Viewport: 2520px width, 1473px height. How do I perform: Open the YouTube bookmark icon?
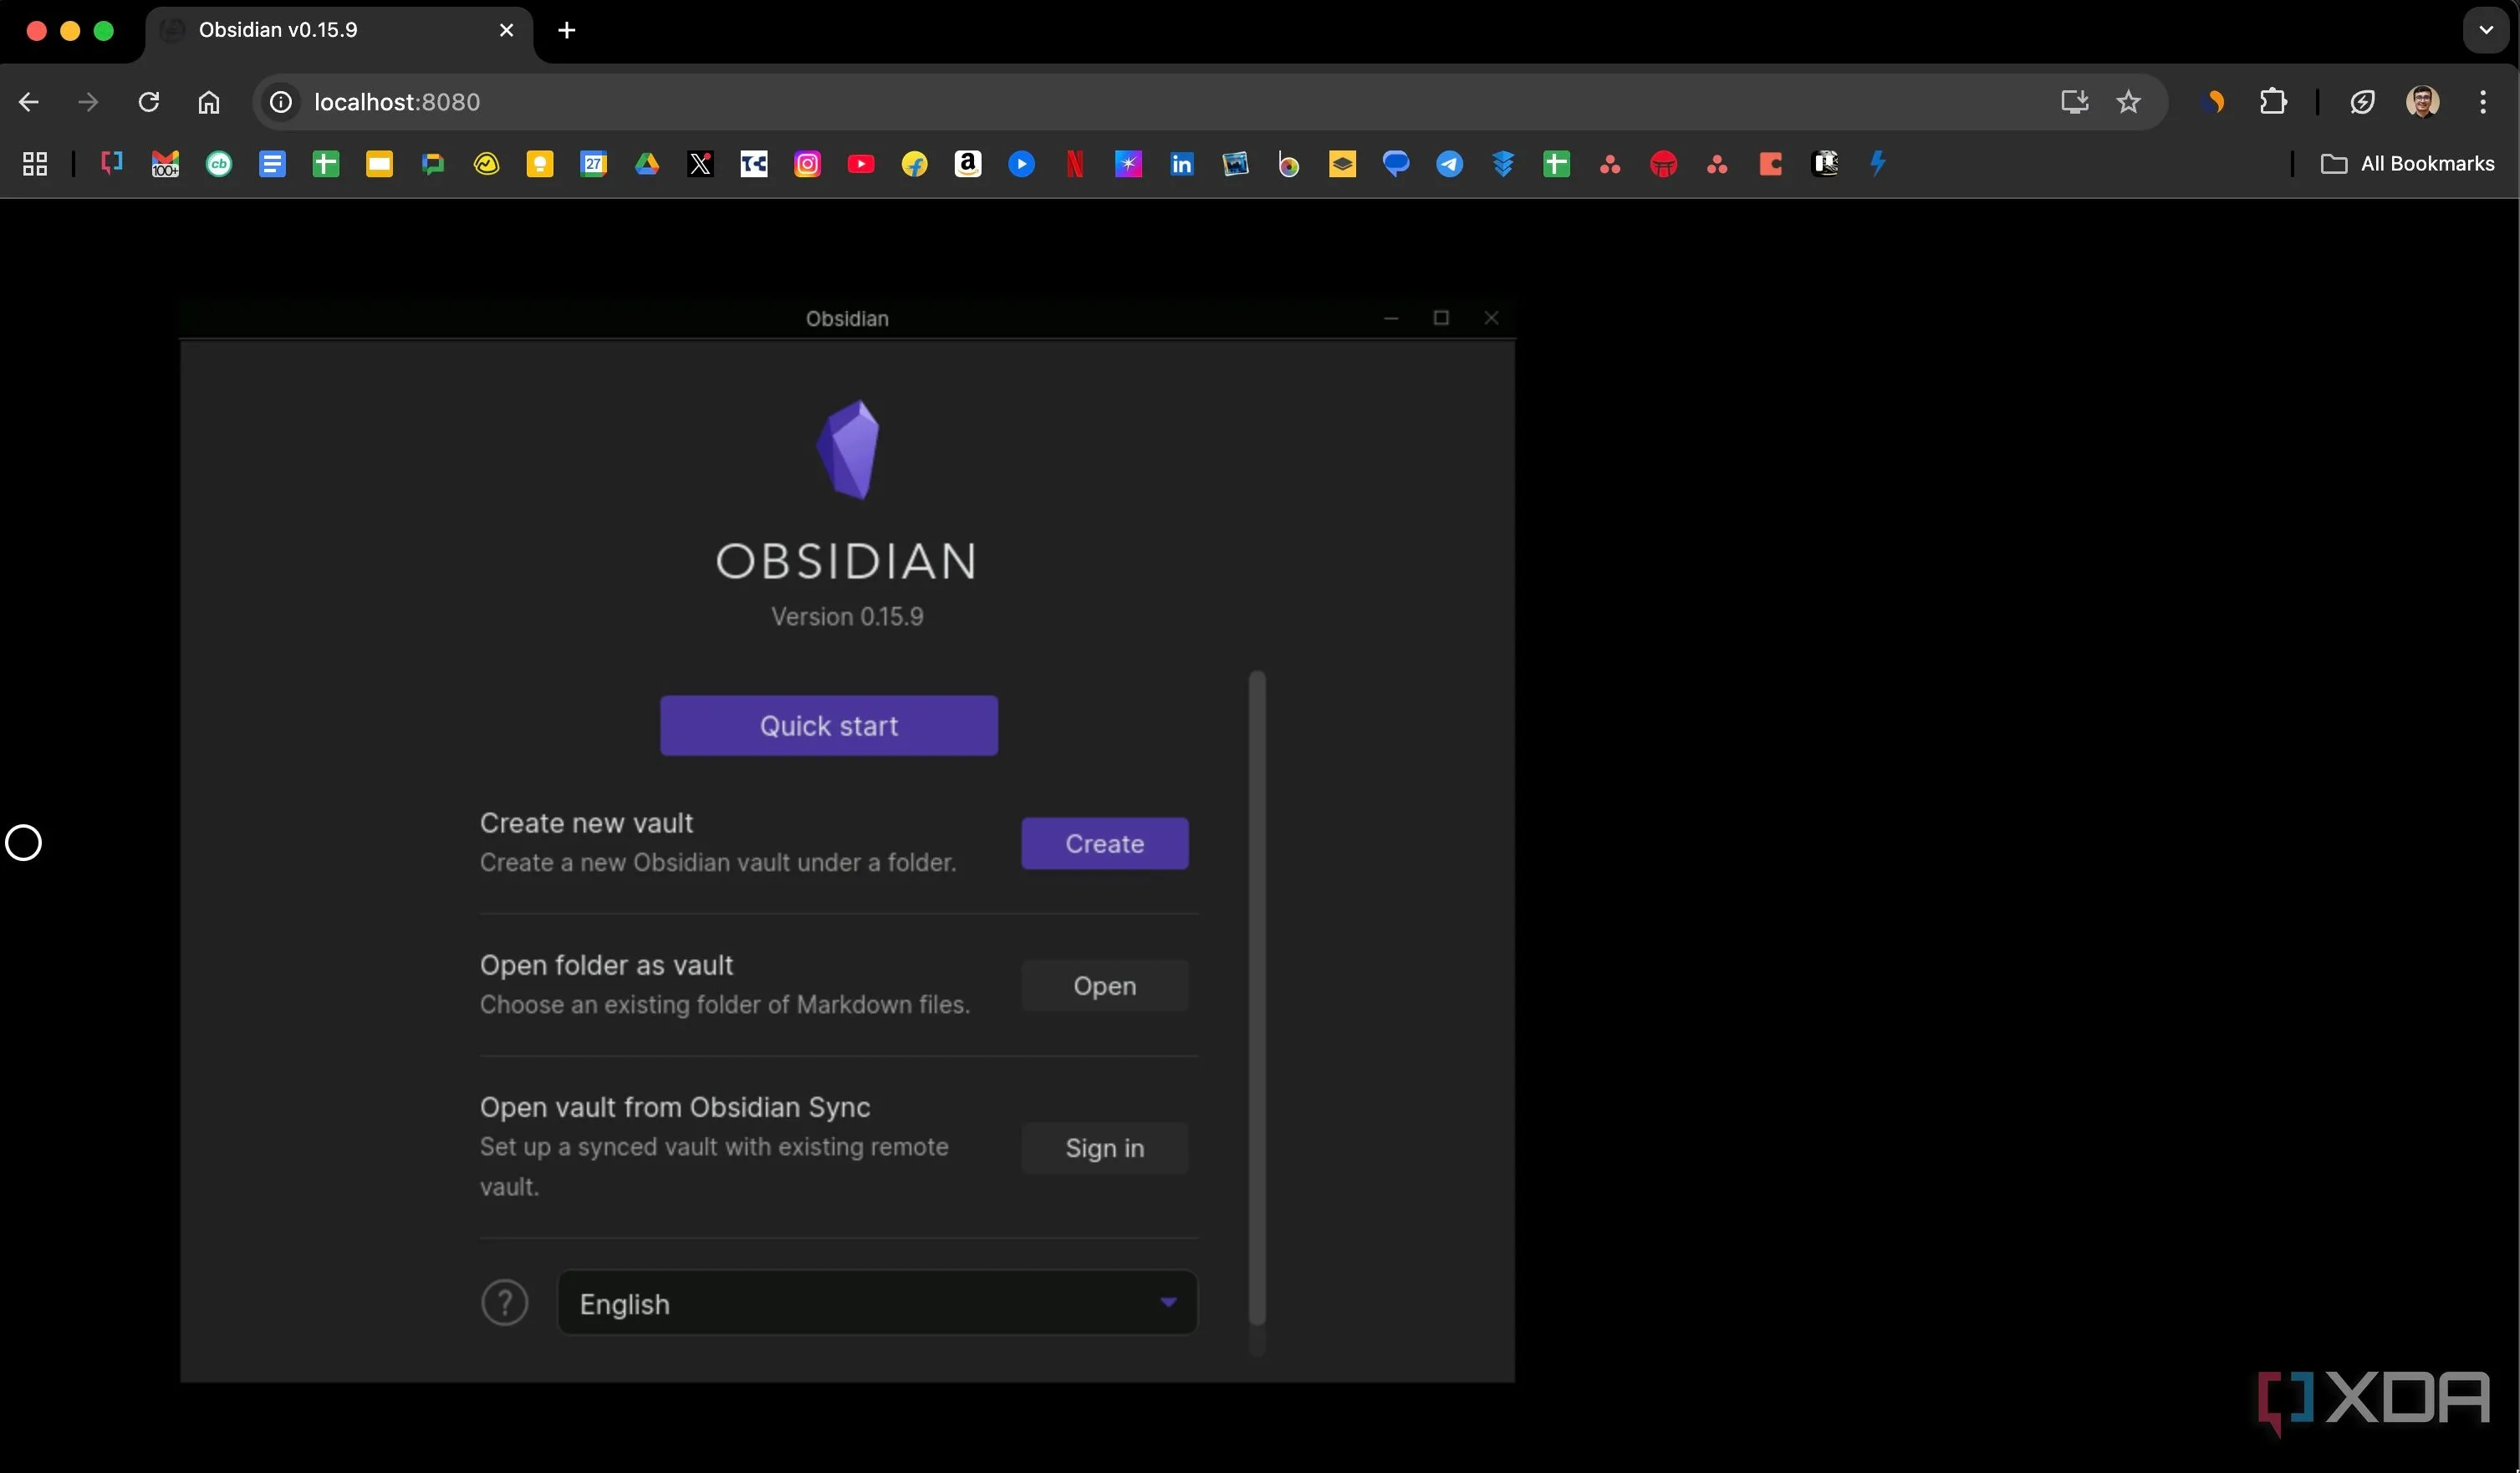point(861,163)
